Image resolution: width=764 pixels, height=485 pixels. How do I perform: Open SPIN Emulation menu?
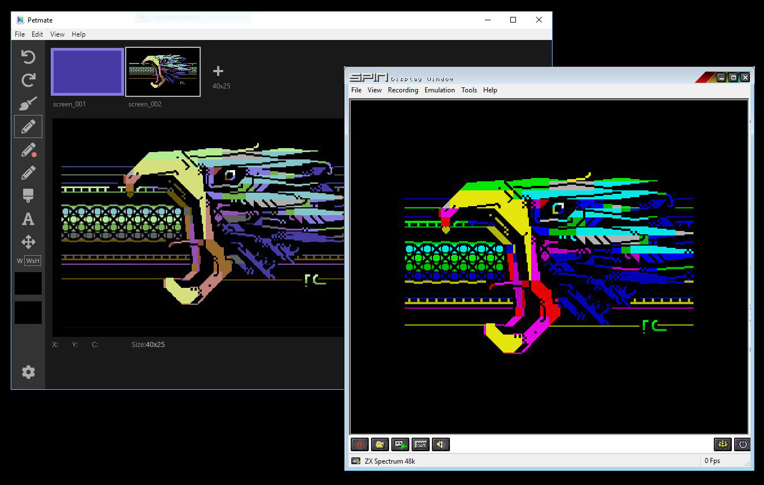[x=440, y=90]
